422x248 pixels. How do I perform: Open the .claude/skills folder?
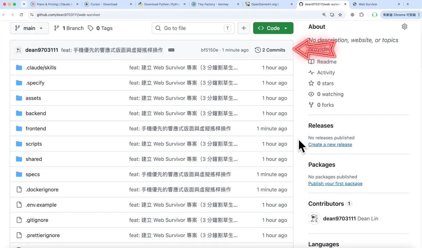[x=41, y=68]
